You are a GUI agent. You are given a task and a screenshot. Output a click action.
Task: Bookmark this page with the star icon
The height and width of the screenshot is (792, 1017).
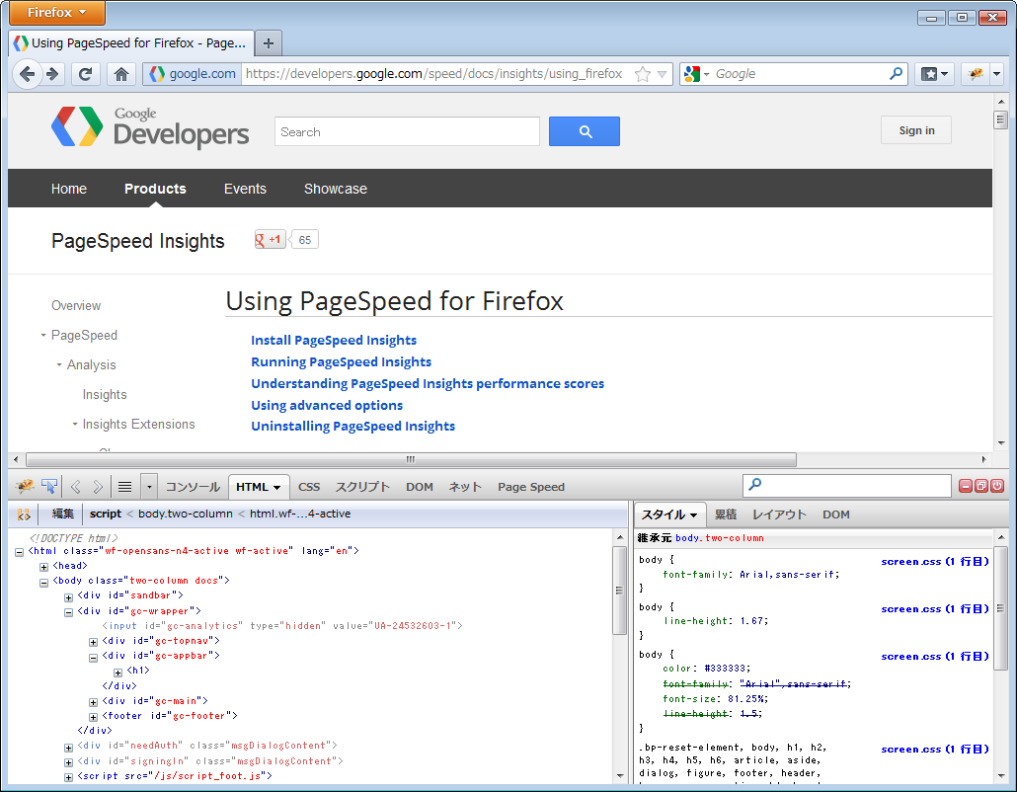642,74
